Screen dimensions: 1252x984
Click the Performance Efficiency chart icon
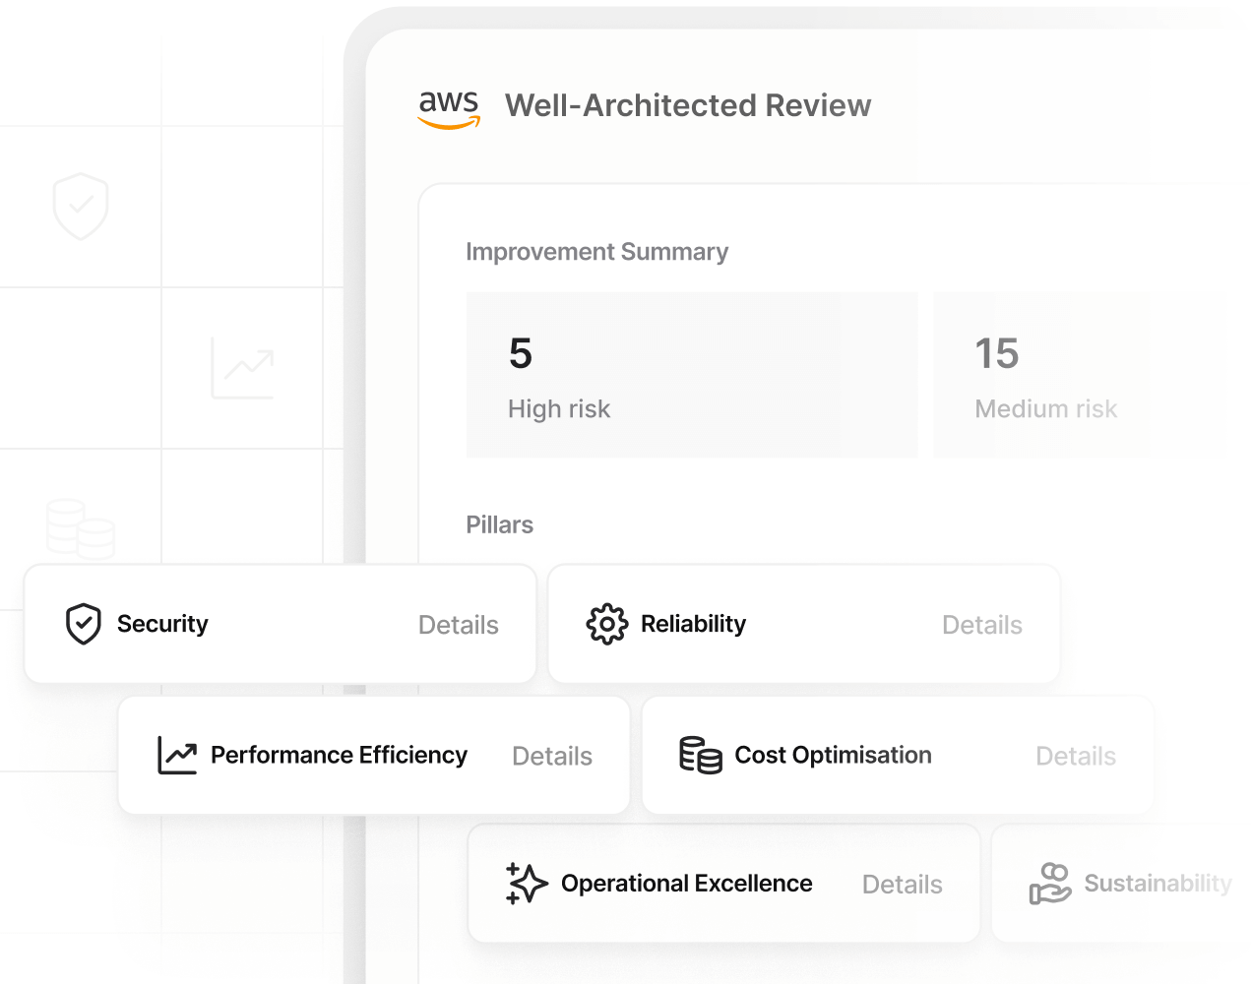[177, 755]
